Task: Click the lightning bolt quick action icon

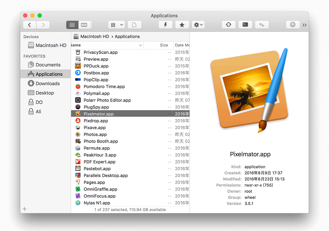Action: coord(166,25)
